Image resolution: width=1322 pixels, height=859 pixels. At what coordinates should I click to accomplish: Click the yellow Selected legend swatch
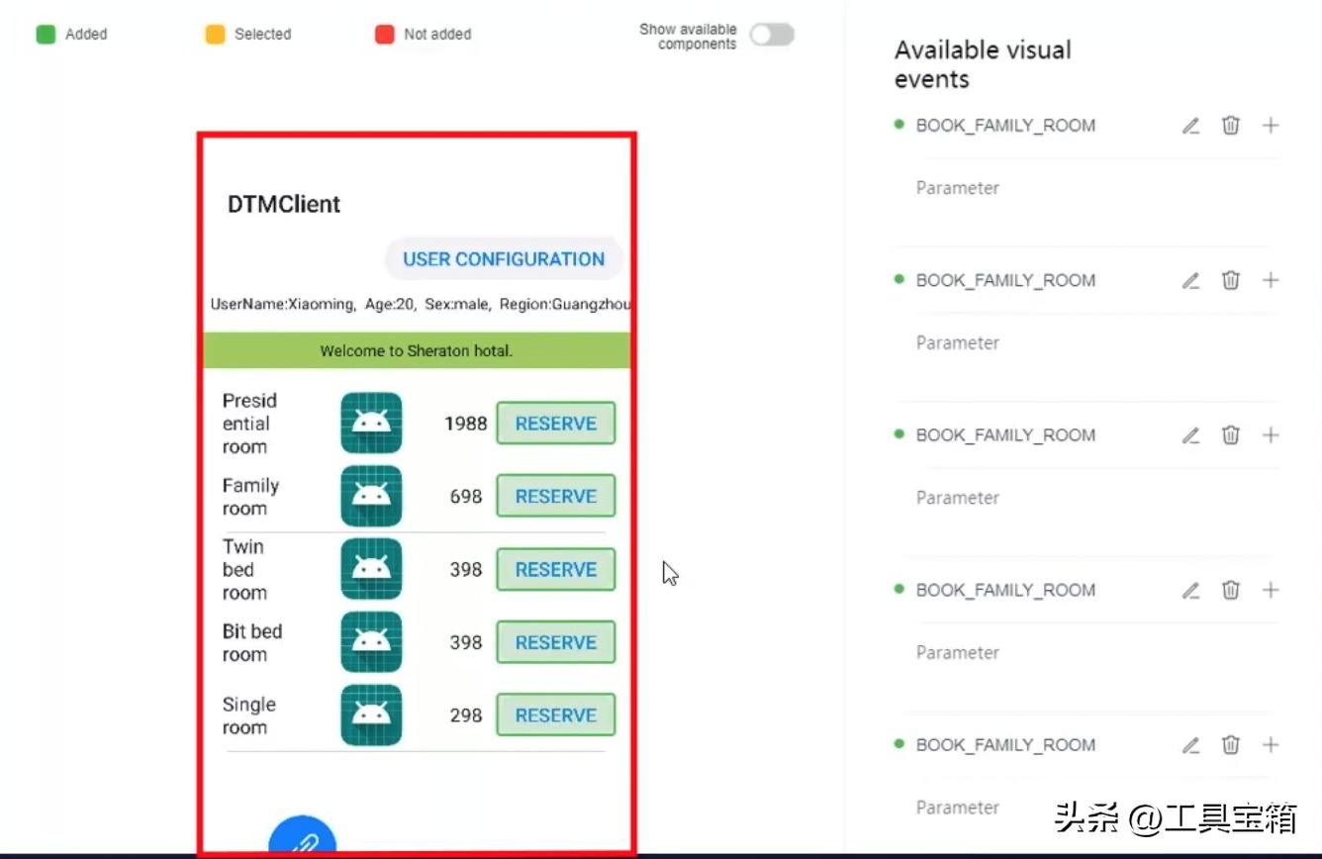pos(215,35)
